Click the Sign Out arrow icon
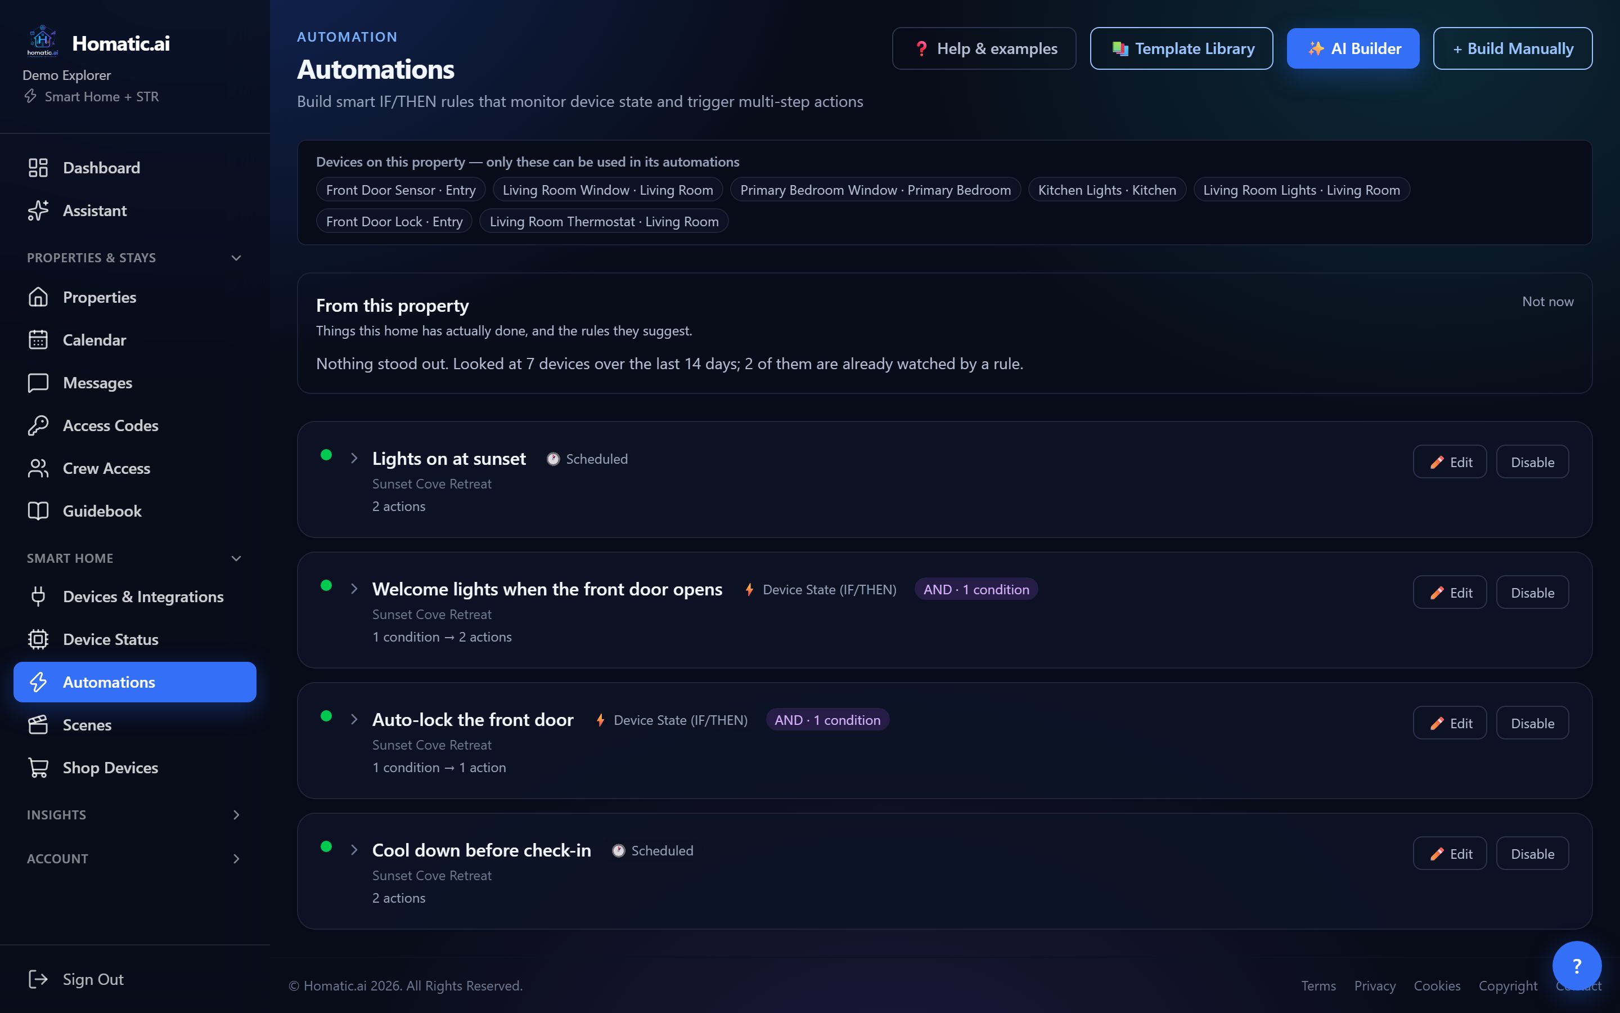This screenshot has height=1013, width=1620. click(x=38, y=979)
